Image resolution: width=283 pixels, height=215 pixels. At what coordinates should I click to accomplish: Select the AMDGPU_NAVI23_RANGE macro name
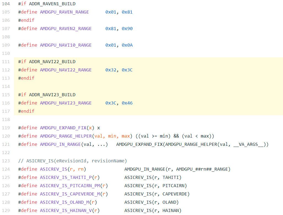[66, 103]
